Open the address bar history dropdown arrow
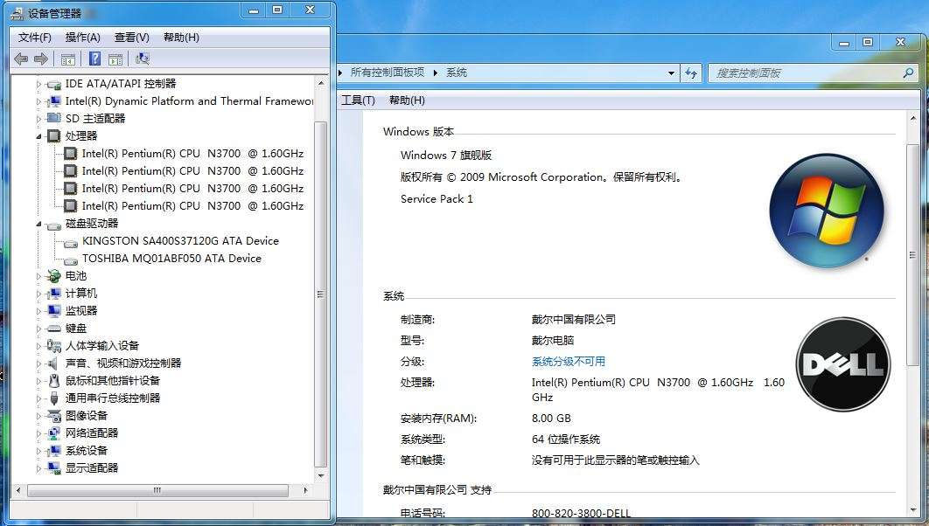The width and height of the screenshot is (929, 526). 671,73
